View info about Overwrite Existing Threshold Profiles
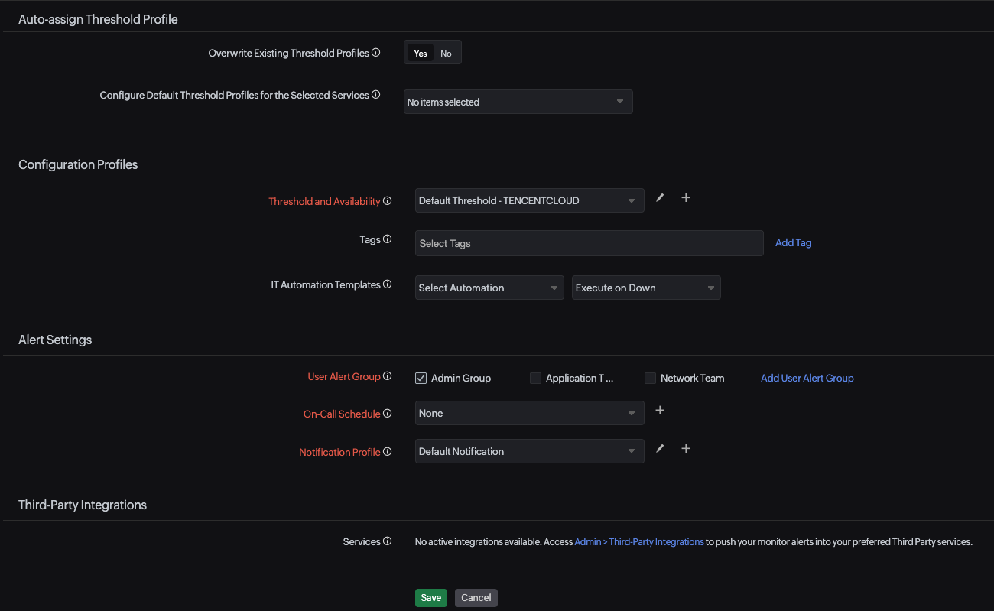Screen dimensions: 994x611 (376, 51)
